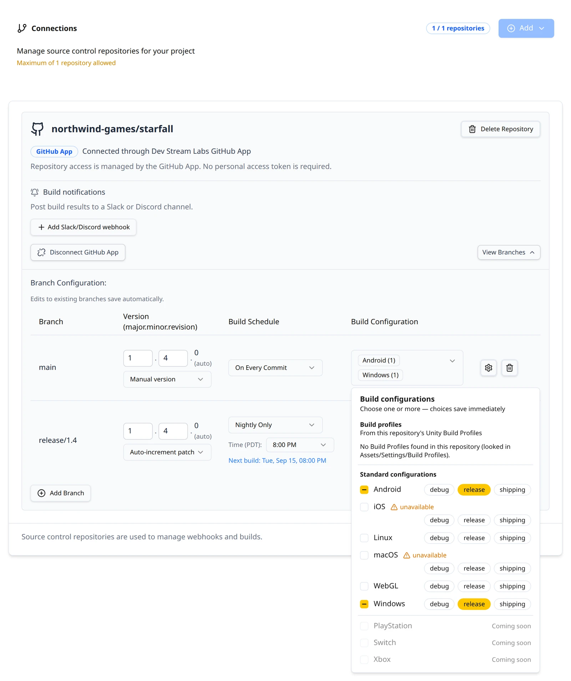This screenshot has width=571, height=681.
Task: Click Add Slack/Discord webhook button
Action: tap(83, 227)
